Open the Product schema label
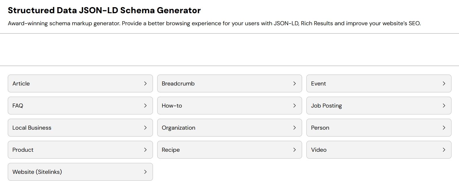 click(23, 150)
